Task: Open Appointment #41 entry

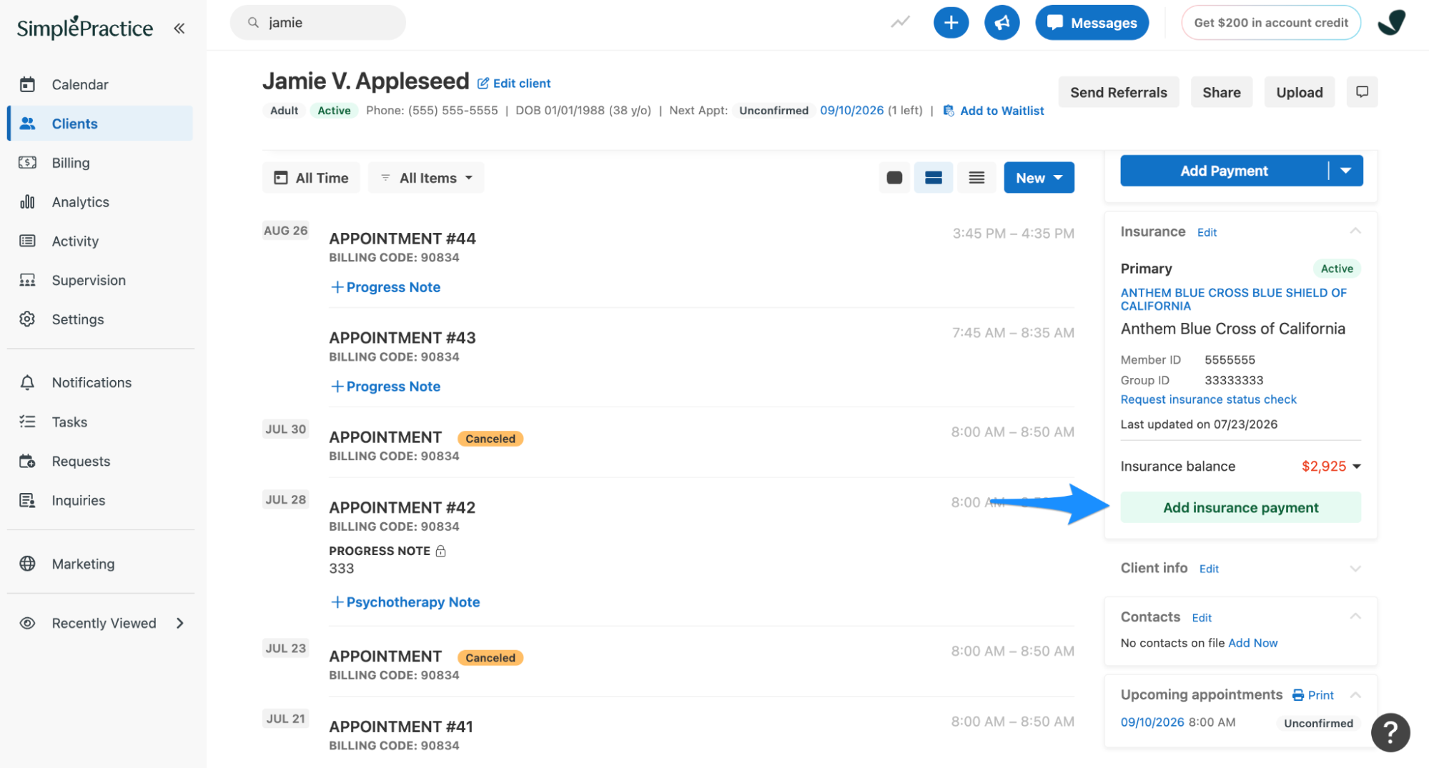Action: 401,727
